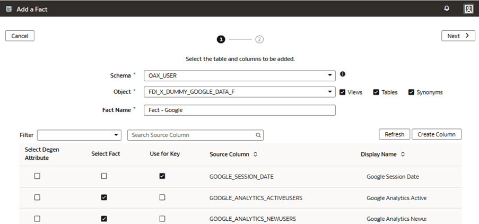This screenshot has height=224, width=479.
Task: Uncheck the Views checkbox
Action: (x=343, y=92)
